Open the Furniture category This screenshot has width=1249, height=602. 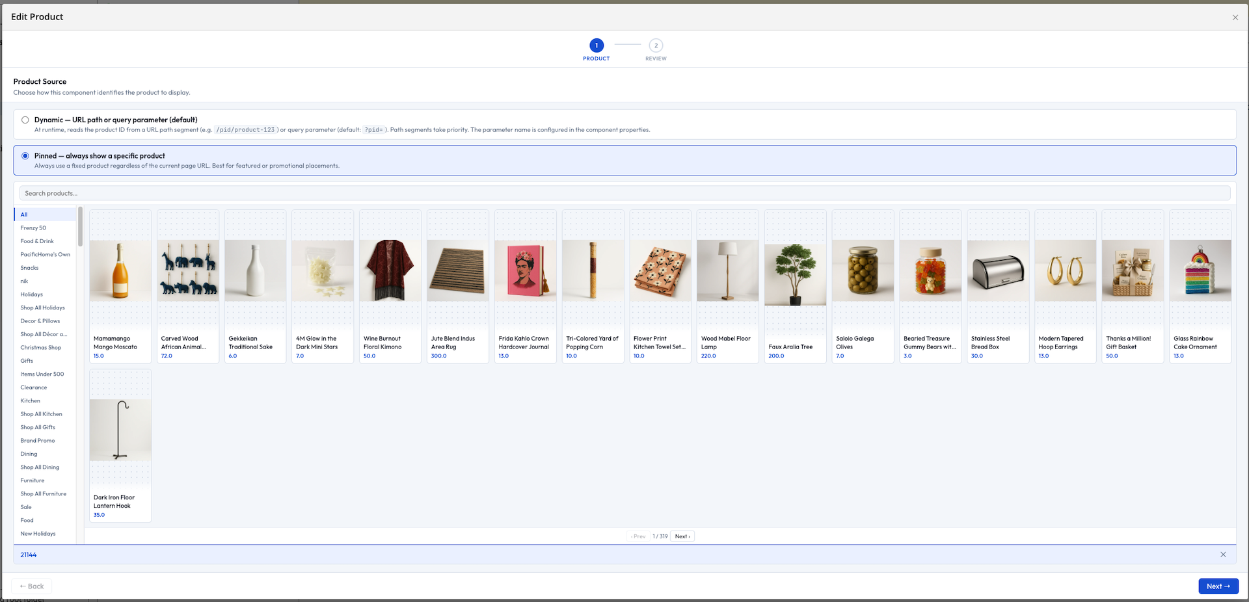click(x=45, y=481)
